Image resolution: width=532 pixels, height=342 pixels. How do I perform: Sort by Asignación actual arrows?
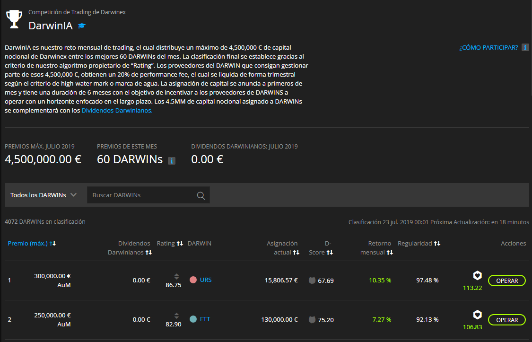click(x=296, y=253)
